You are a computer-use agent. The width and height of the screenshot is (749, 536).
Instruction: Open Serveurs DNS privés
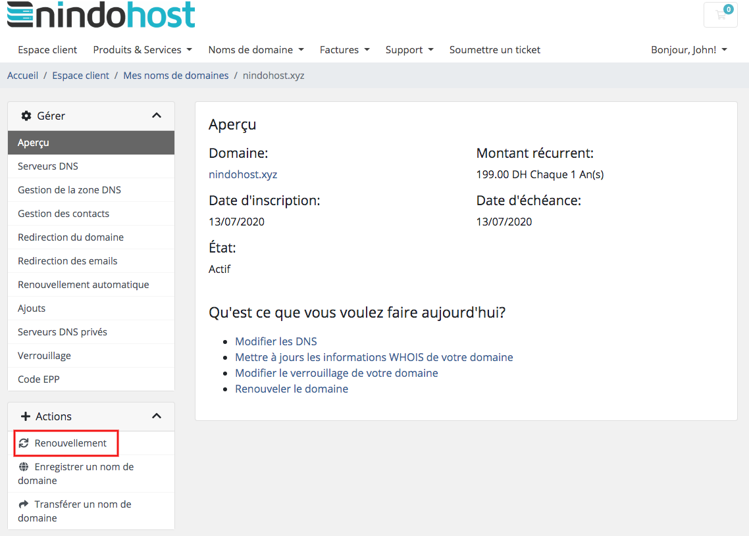pos(91,331)
